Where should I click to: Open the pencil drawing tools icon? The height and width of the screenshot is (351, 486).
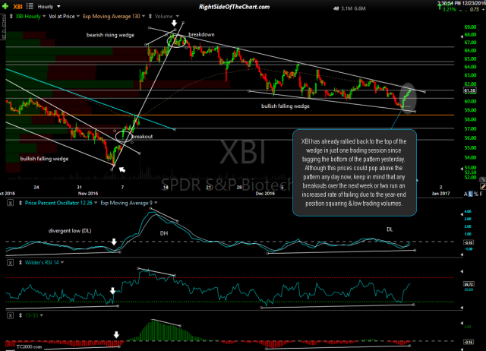[x=483, y=186]
